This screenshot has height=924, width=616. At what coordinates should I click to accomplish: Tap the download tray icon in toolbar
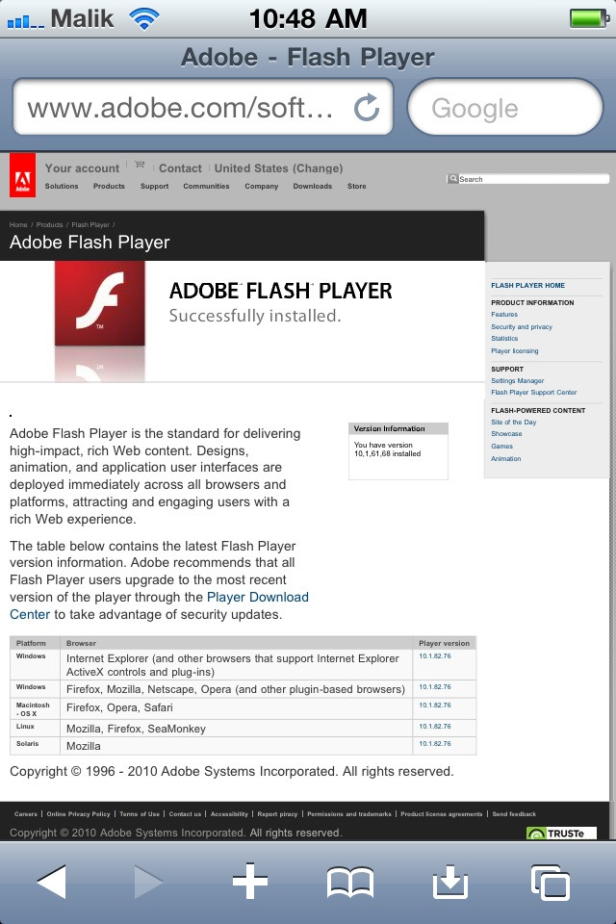pos(449,882)
